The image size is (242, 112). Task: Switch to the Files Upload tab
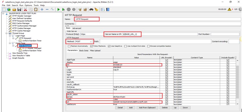pyautogui.click(x=95, y=51)
